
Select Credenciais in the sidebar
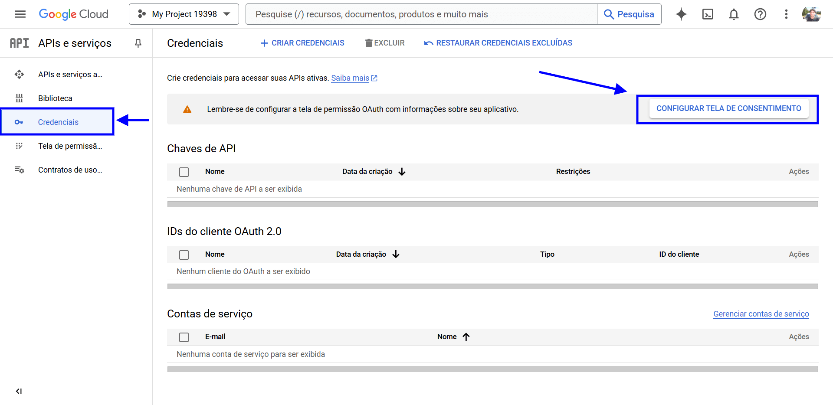tap(58, 122)
